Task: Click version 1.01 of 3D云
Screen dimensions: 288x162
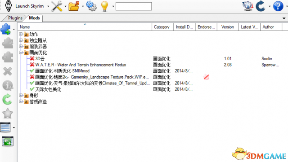Action: [x=228, y=59]
